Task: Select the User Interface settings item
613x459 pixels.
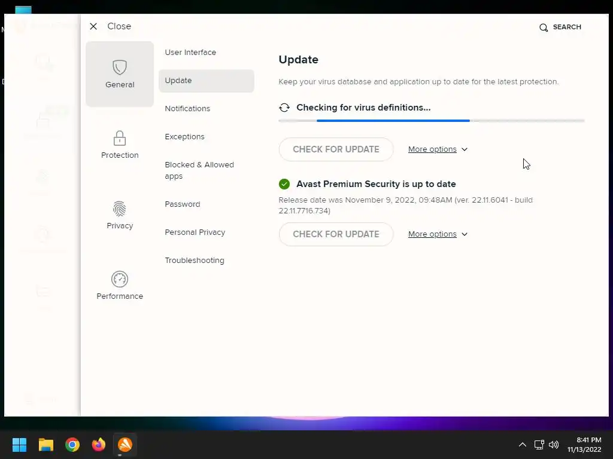Action: point(190,53)
